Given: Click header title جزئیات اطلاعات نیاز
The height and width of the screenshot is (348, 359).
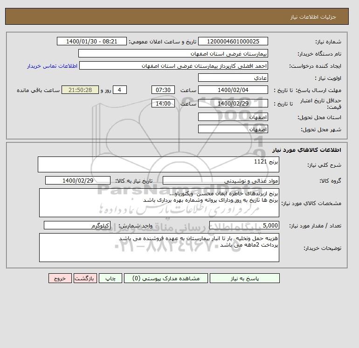Looking at the screenshot, I should point(313,17).
